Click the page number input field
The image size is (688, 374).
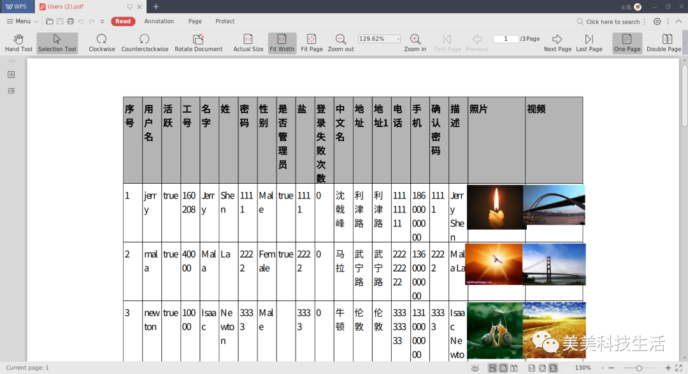coord(505,39)
